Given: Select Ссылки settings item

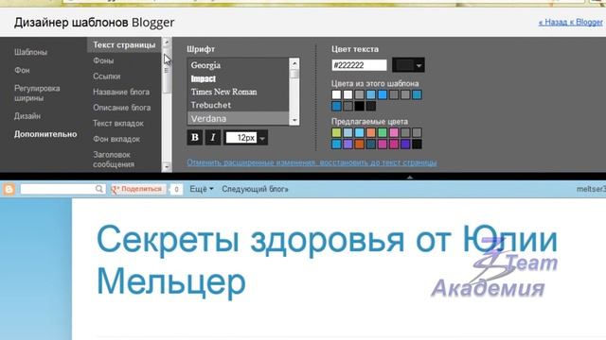Looking at the screenshot, I should [x=107, y=76].
